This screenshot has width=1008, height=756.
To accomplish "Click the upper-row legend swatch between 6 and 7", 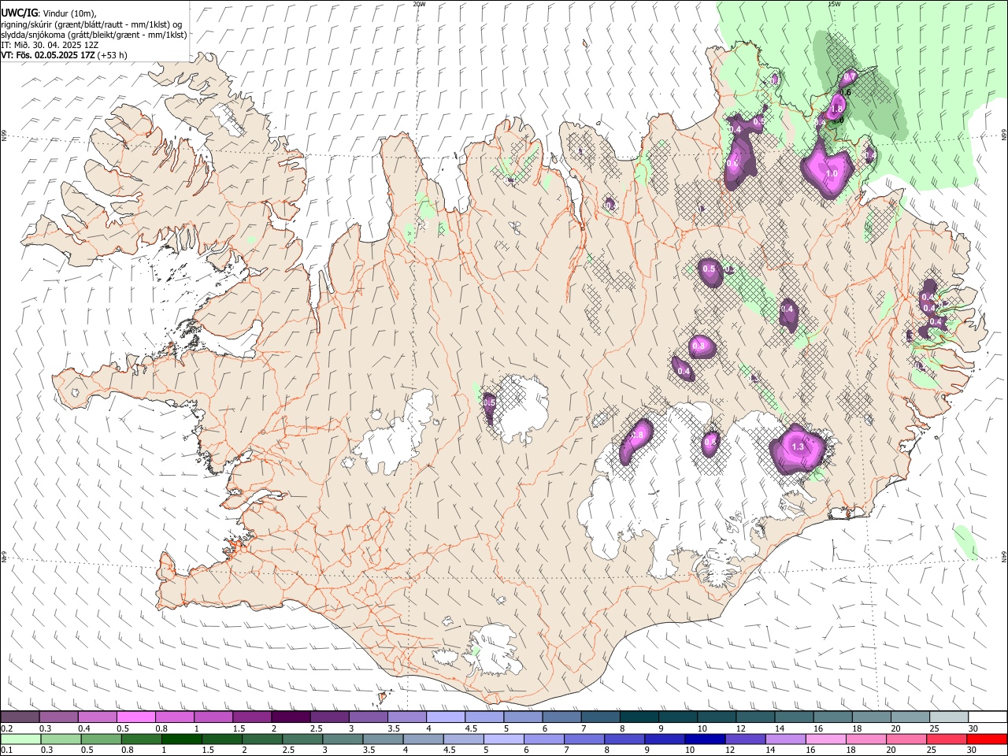I will tap(561, 717).
